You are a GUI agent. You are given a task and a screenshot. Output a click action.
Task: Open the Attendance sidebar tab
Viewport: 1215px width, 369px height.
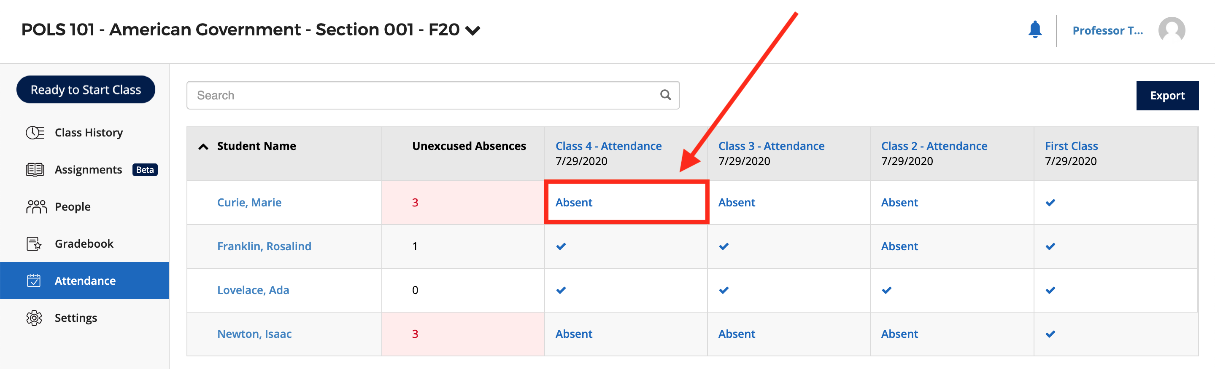84,281
